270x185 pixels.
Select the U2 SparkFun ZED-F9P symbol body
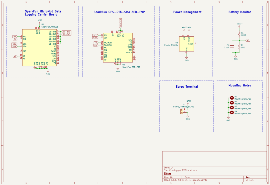pyautogui.click(x=118, y=48)
